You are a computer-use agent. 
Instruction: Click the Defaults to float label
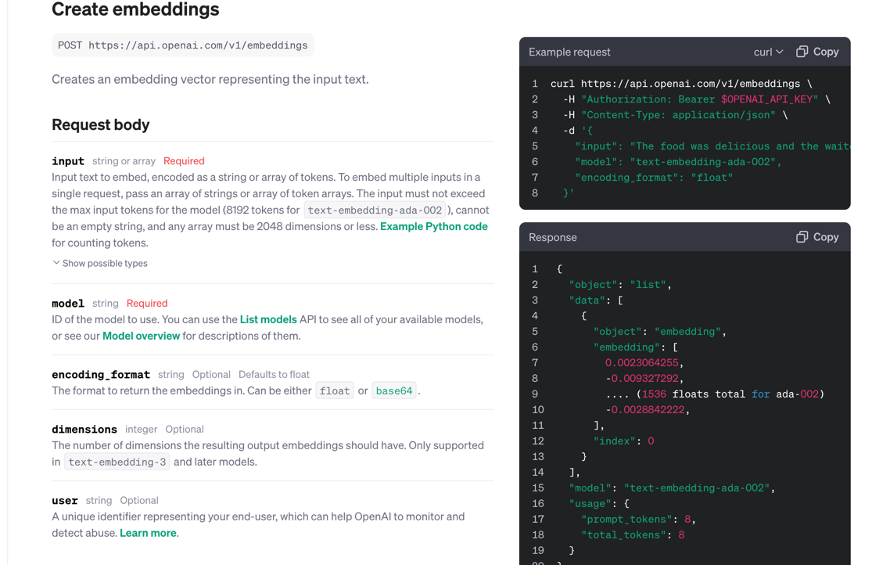pos(275,375)
